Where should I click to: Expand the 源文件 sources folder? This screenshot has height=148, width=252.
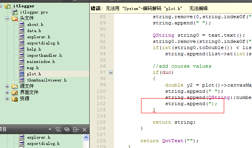point(7,86)
